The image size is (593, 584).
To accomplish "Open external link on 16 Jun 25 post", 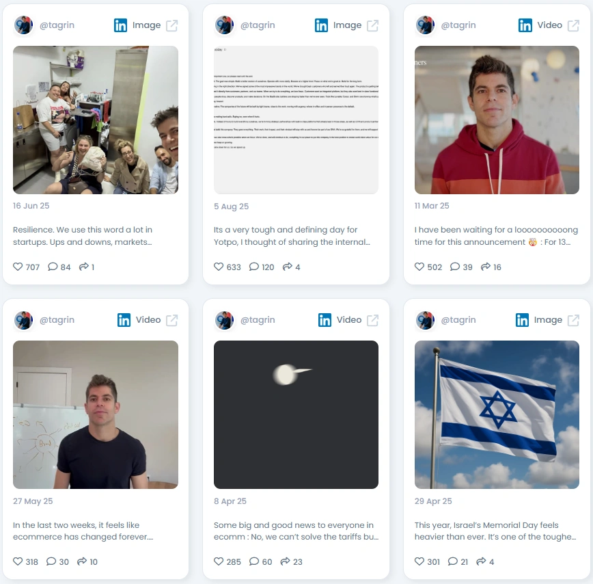I will click(172, 26).
